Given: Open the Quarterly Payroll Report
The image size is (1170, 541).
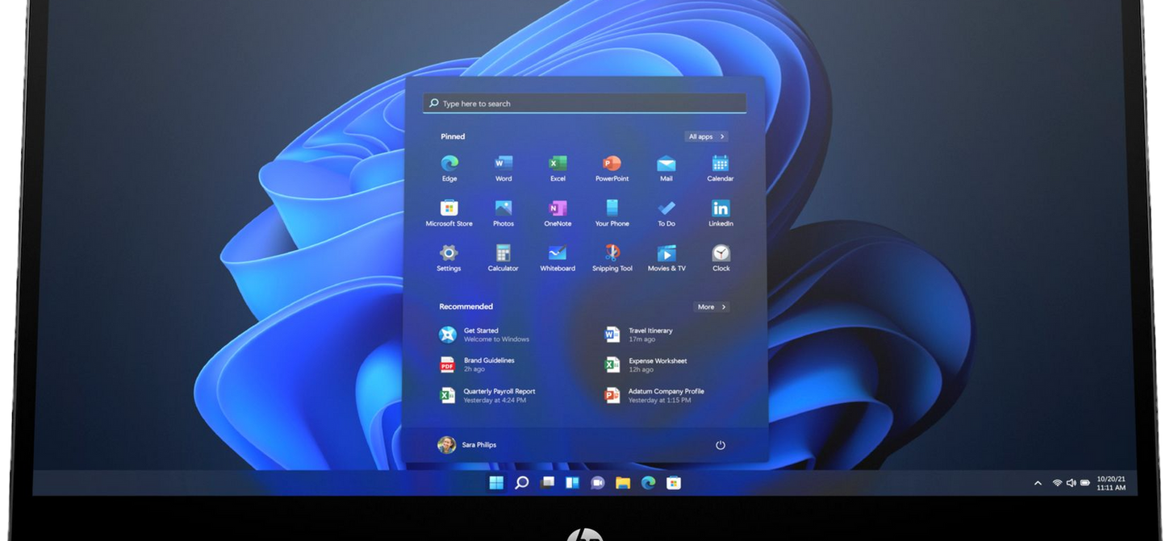Looking at the screenshot, I should pyautogui.click(x=487, y=396).
